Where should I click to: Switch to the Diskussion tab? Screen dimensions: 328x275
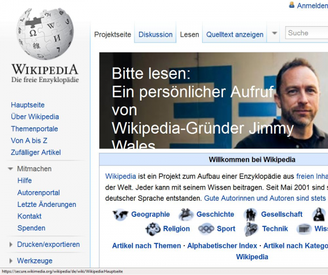pos(155,35)
